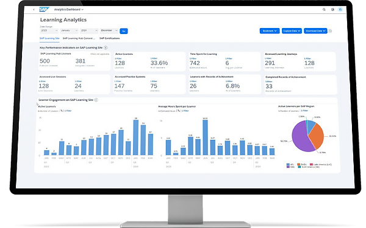Click 1 Filter link under Active Learners per SAP Region
366x228 pixels.
(304, 111)
